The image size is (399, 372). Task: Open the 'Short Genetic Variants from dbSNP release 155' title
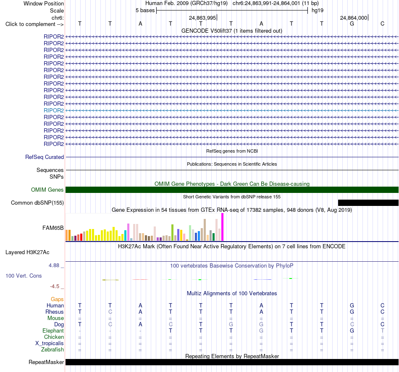click(x=232, y=197)
